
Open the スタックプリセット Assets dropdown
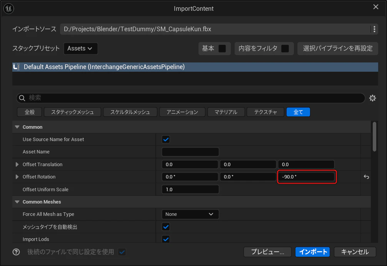click(x=81, y=49)
